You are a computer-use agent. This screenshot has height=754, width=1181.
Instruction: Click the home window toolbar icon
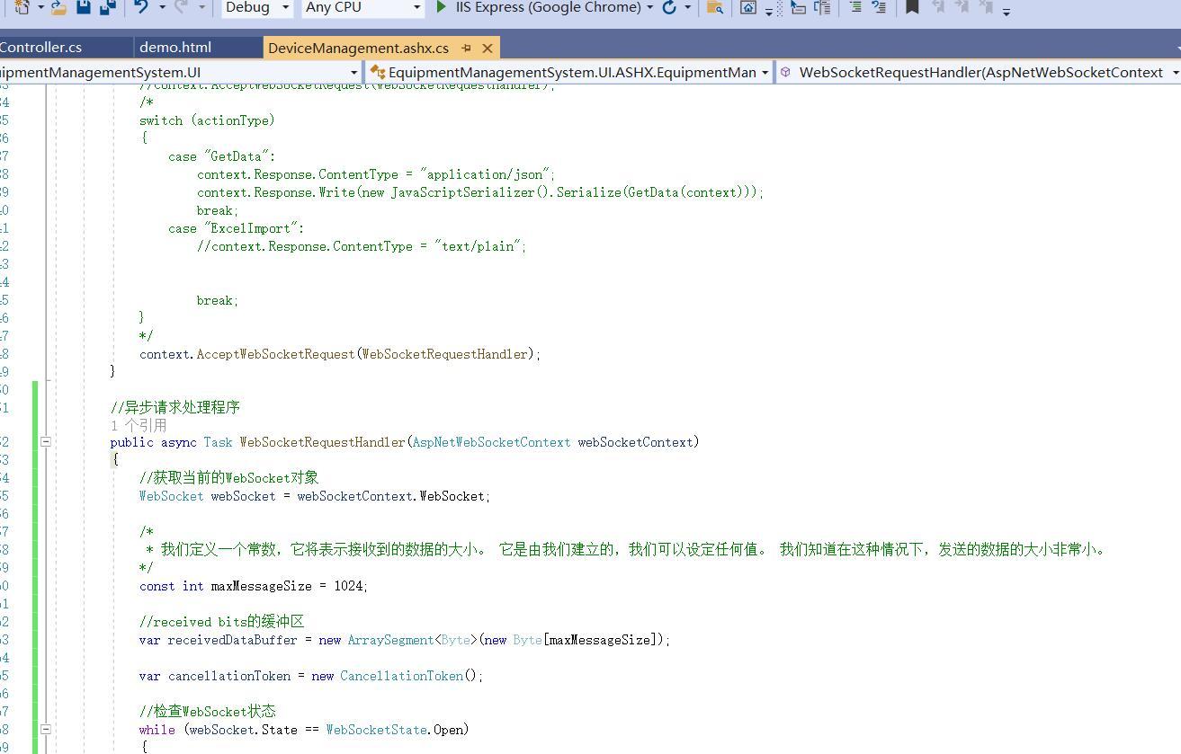[747, 7]
